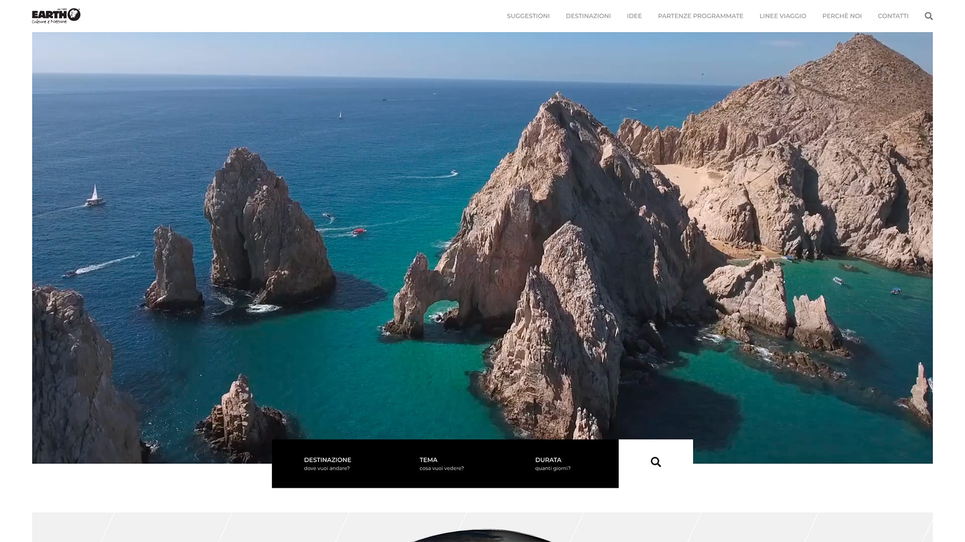The image size is (965, 542).
Task: Go to the Contatti page
Action: coord(893,16)
